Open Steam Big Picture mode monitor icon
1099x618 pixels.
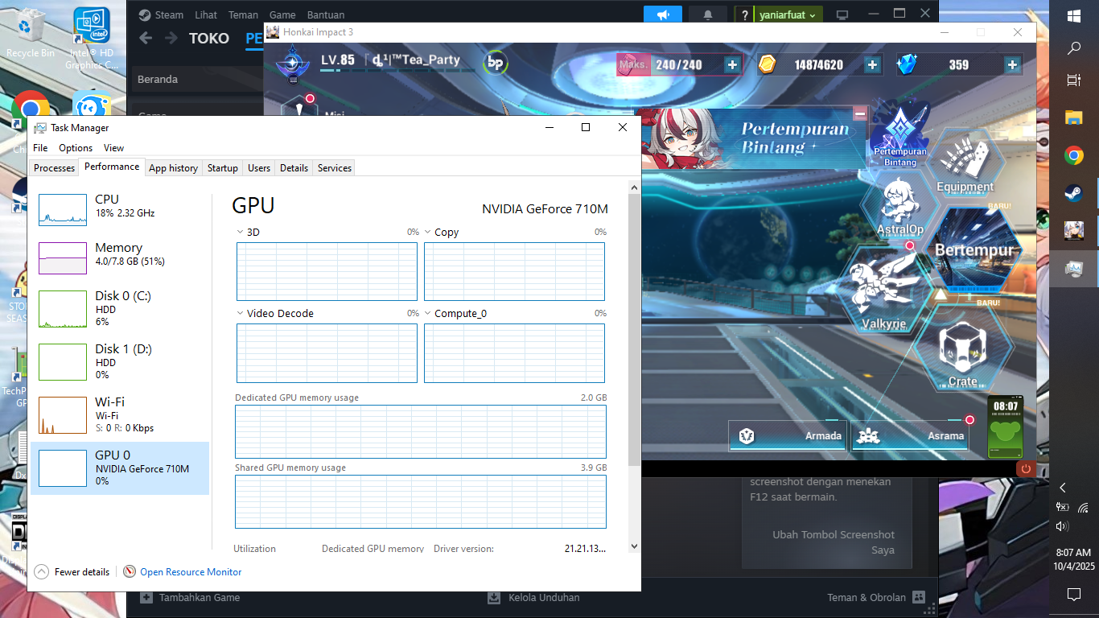[x=842, y=14]
